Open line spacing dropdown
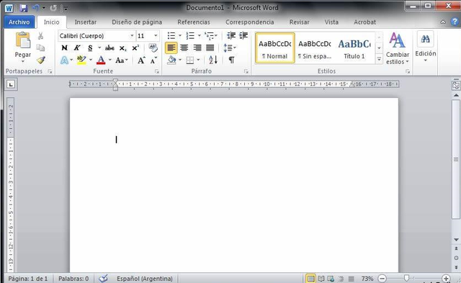The width and height of the screenshot is (461, 283). pos(230,48)
